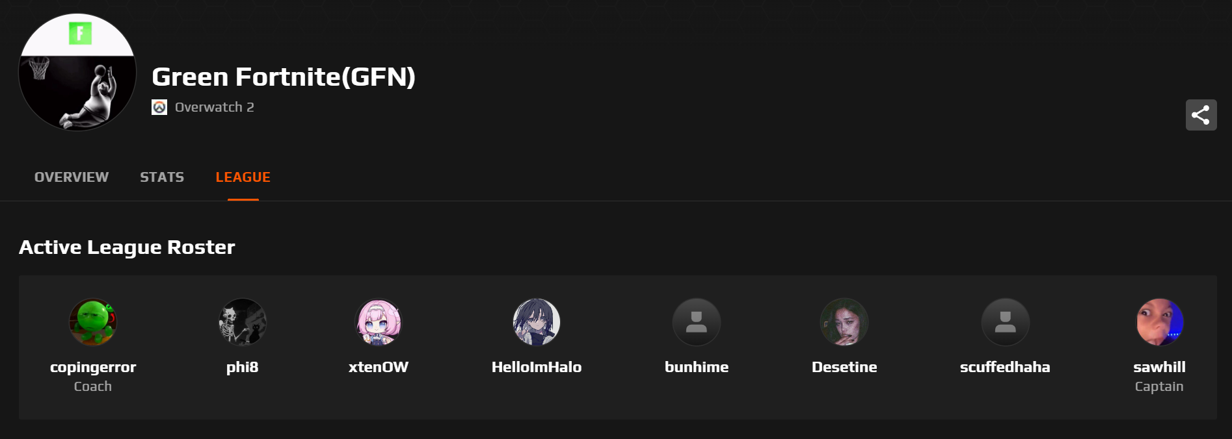Viewport: 1232px width, 439px height.
Task: Click the Green Fortnite(GFN) team title
Action: [x=284, y=77]
